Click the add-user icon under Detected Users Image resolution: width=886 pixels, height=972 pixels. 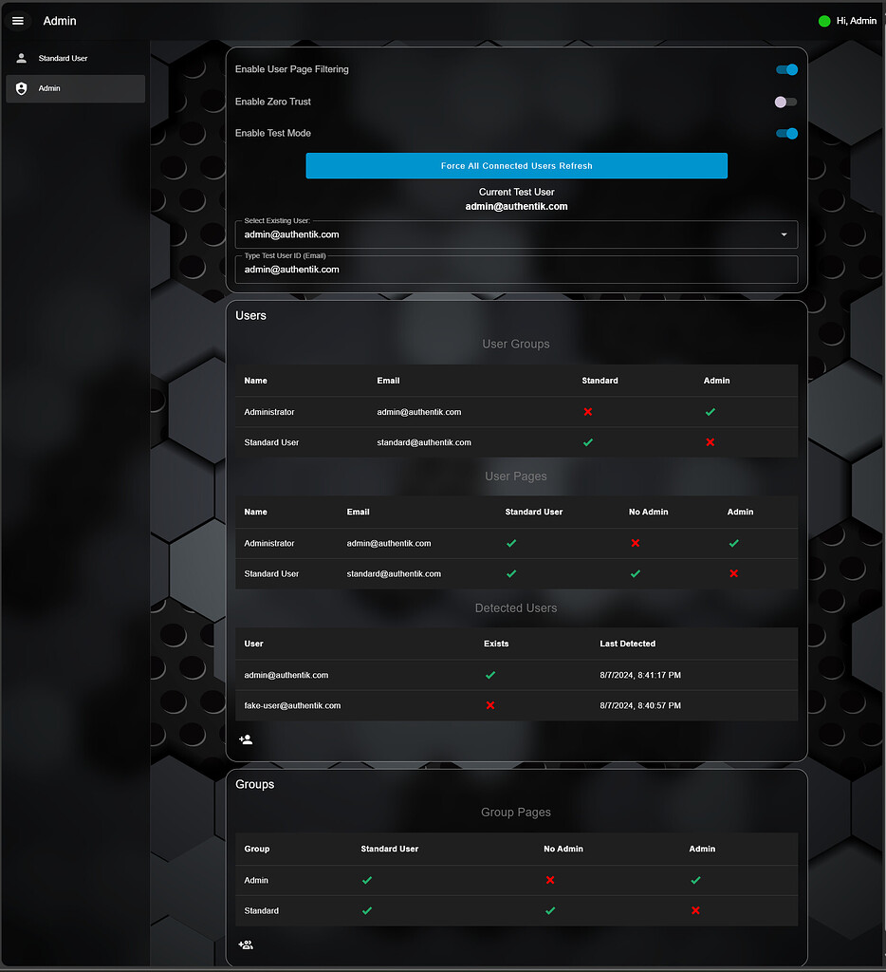[246, 739]
